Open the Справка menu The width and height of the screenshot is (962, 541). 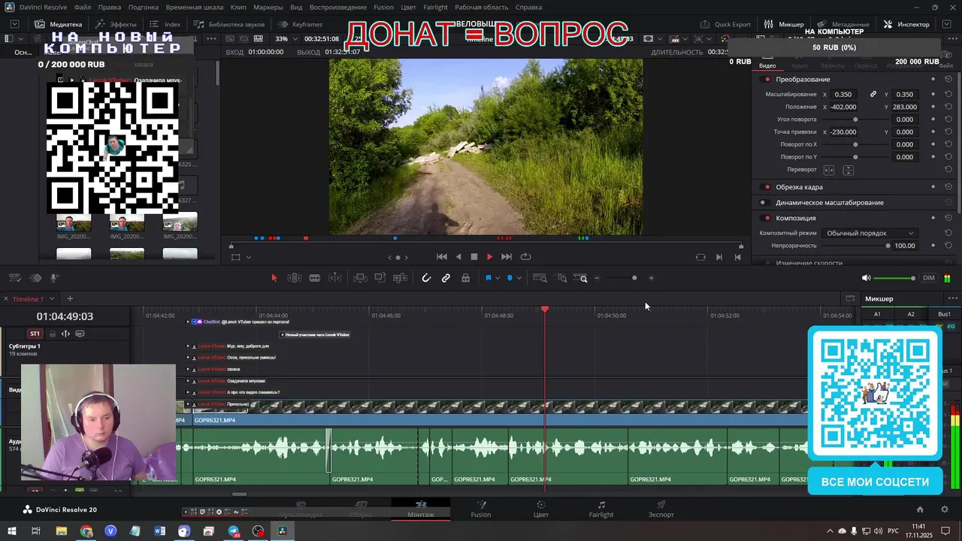528,8
